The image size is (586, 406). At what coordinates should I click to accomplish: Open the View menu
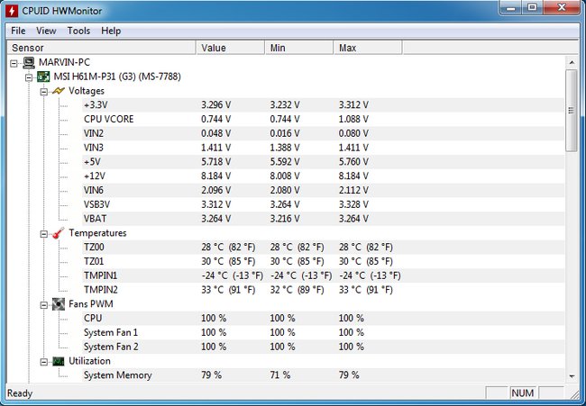point(46,31)
